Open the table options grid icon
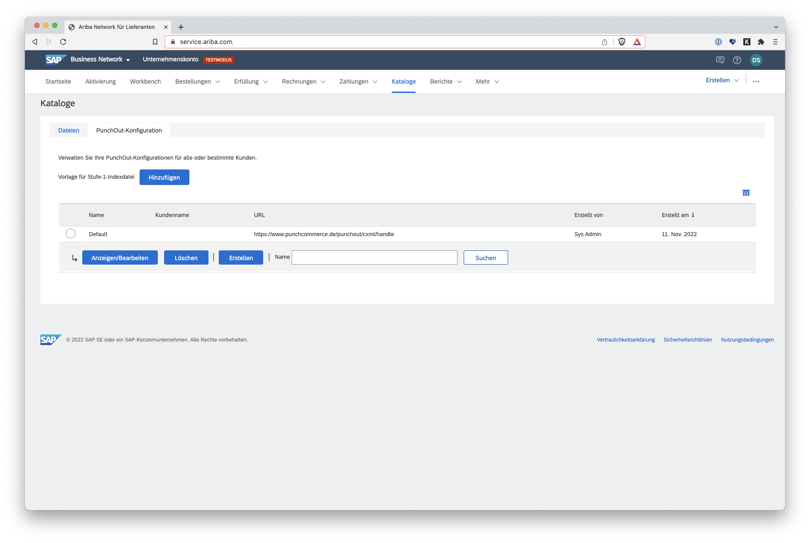This screenshot has width=810, height=543. click(746, 193)
